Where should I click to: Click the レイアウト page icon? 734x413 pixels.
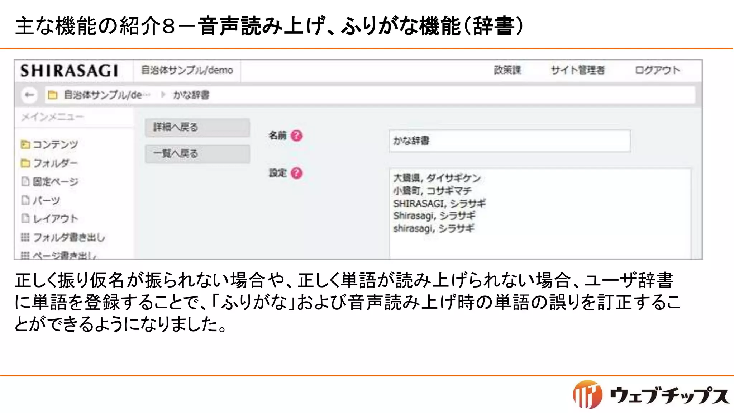click(25, 218)
